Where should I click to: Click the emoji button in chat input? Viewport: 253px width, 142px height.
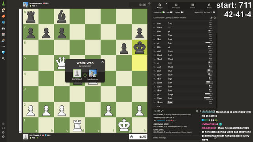(215, 138)
